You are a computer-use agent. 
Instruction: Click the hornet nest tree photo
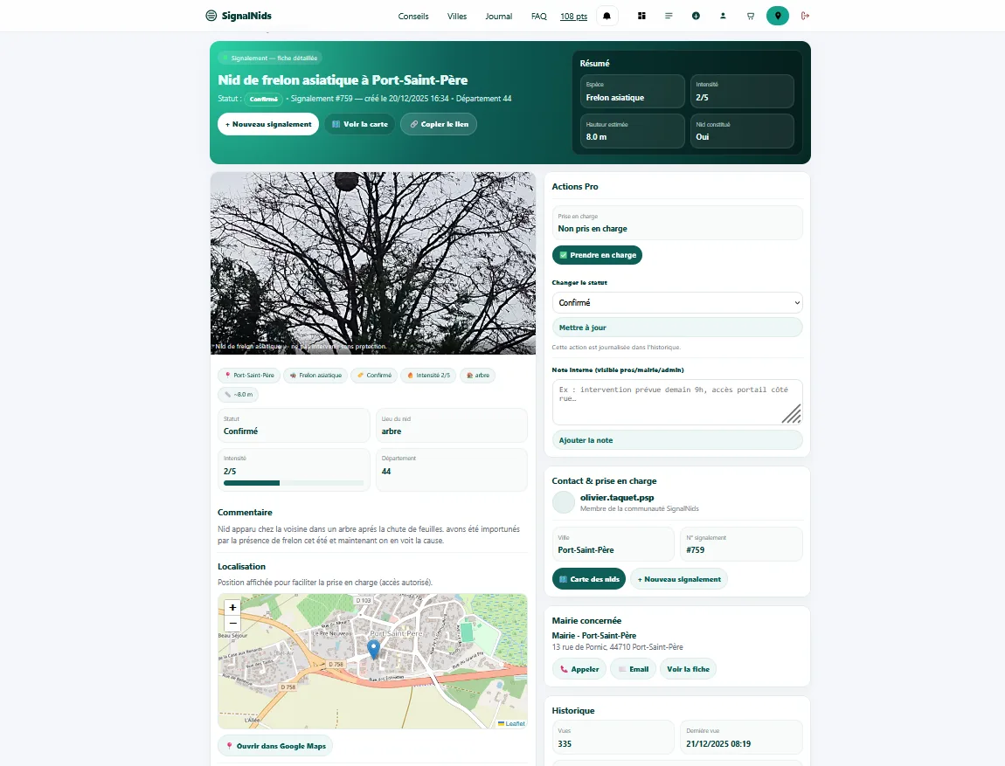coord(373,262)
